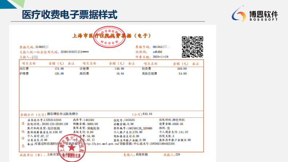Click the 校验码 value ed8d0d
Image resolution: width=288 pixels, height=162 pixels.
pyautogui.click(x=157, y=52)
